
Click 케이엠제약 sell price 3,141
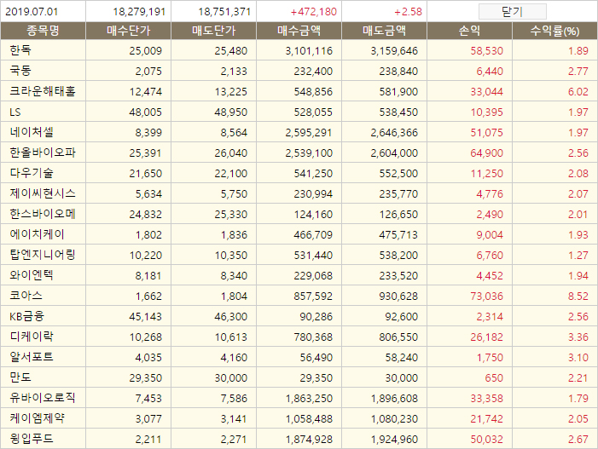(234, 419)
